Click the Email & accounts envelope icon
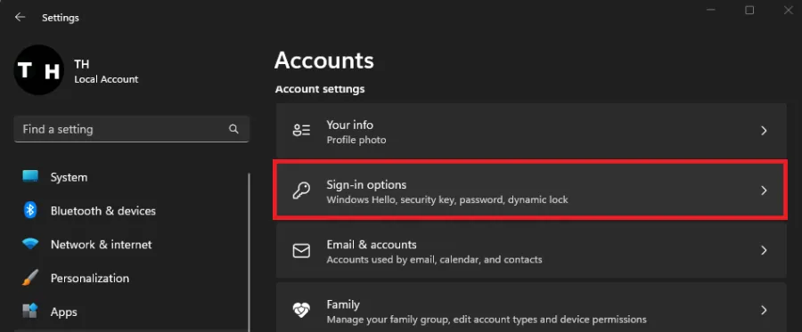The image size is (802, 332). pos(301,250)
